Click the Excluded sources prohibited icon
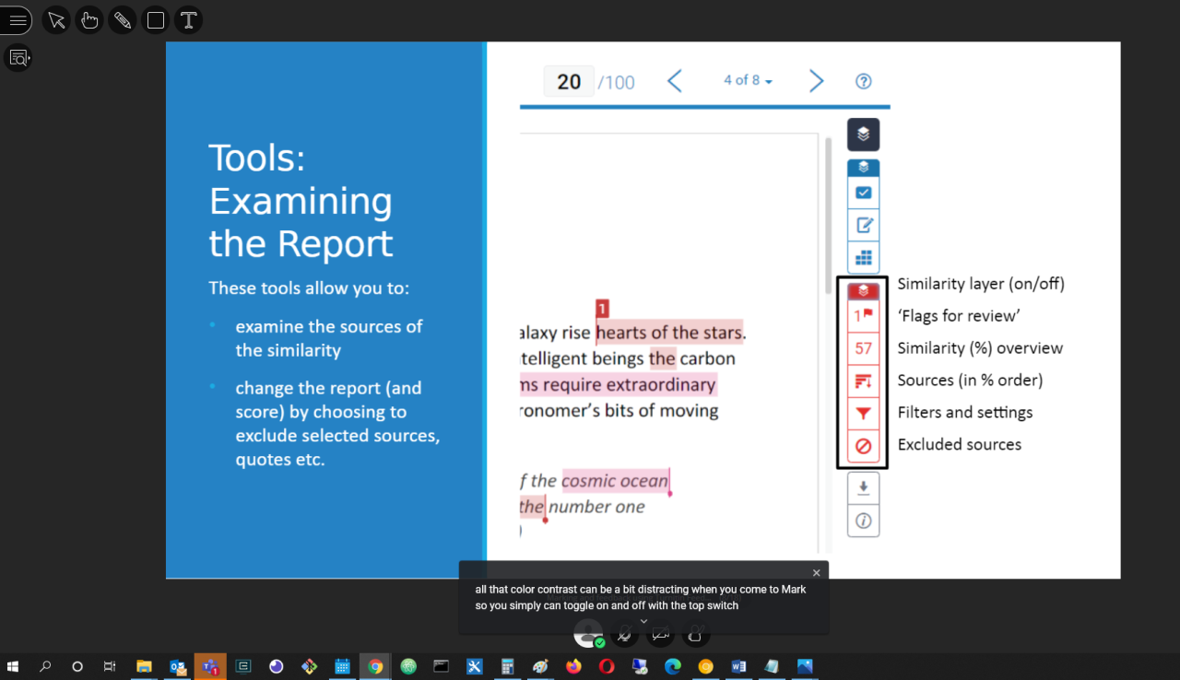 [863, 446]
